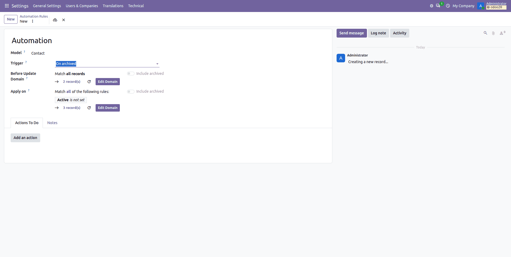Click the Administrator avatar in top bar
Image resolution: width=511 pixels, height=257 pixels.
[481, 6]
